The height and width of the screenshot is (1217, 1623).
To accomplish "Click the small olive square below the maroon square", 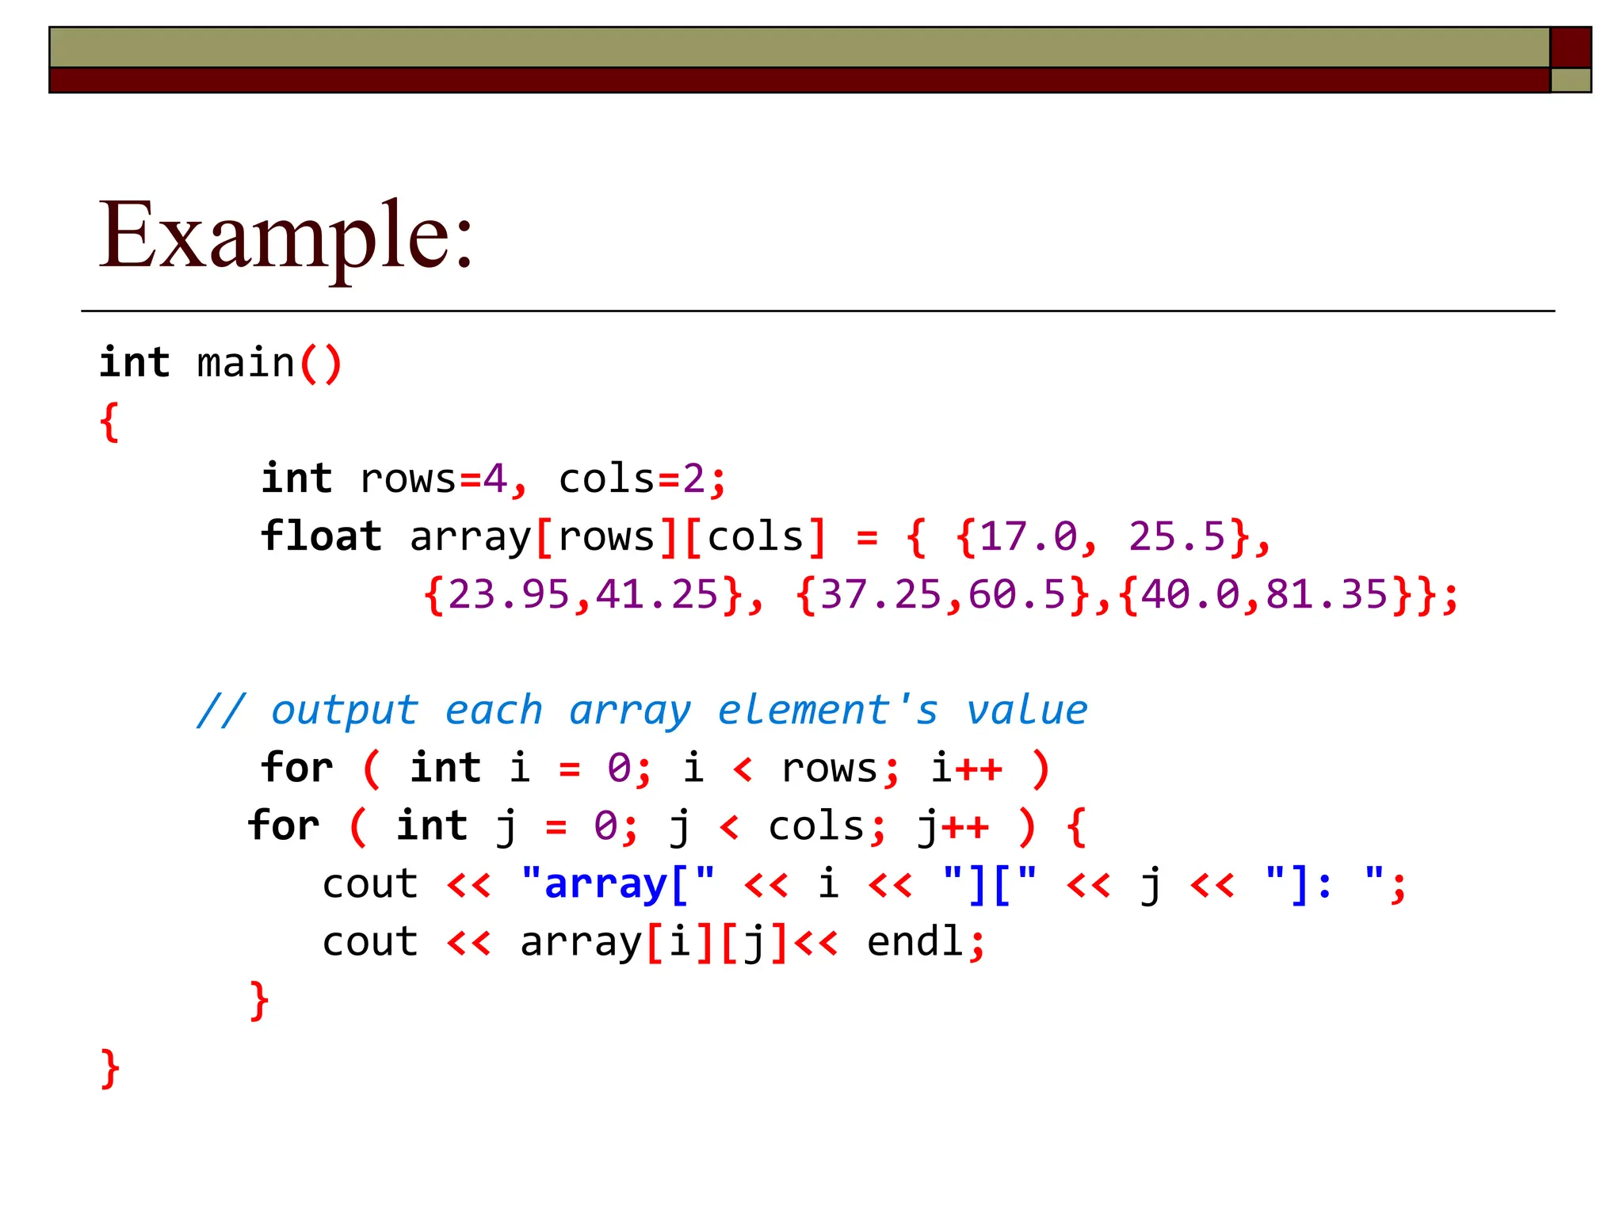I will (x=1570, y=80).
